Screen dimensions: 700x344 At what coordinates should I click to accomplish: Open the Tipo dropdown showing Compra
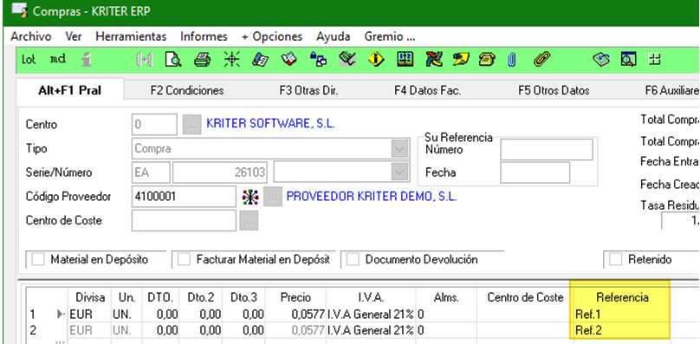pos(399,149)
